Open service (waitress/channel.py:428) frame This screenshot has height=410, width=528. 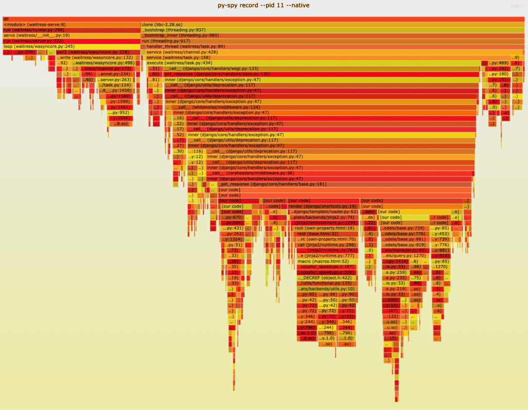[335, 52]
